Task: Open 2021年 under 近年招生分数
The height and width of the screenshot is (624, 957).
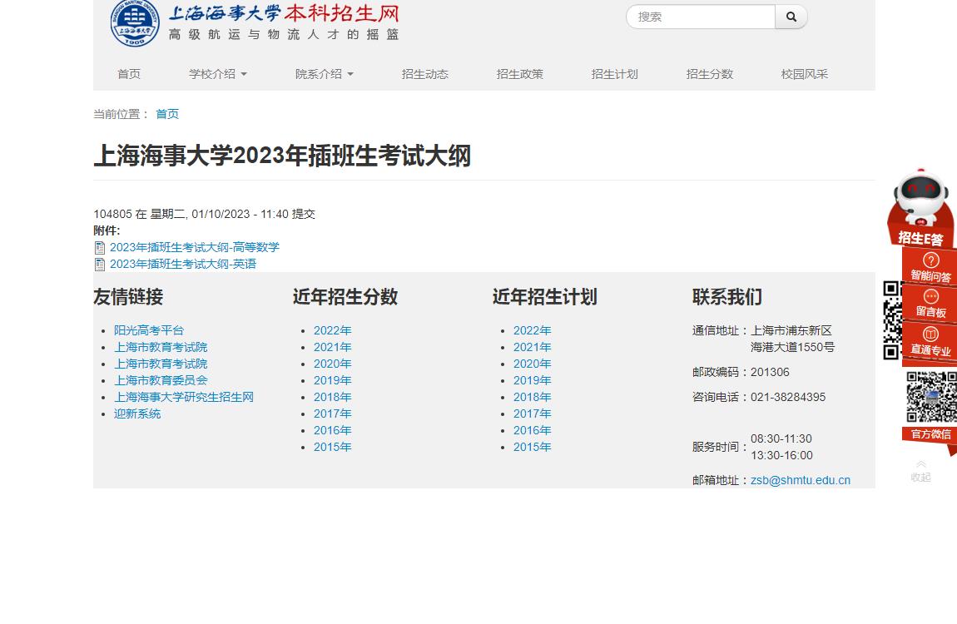Action: 333,347
